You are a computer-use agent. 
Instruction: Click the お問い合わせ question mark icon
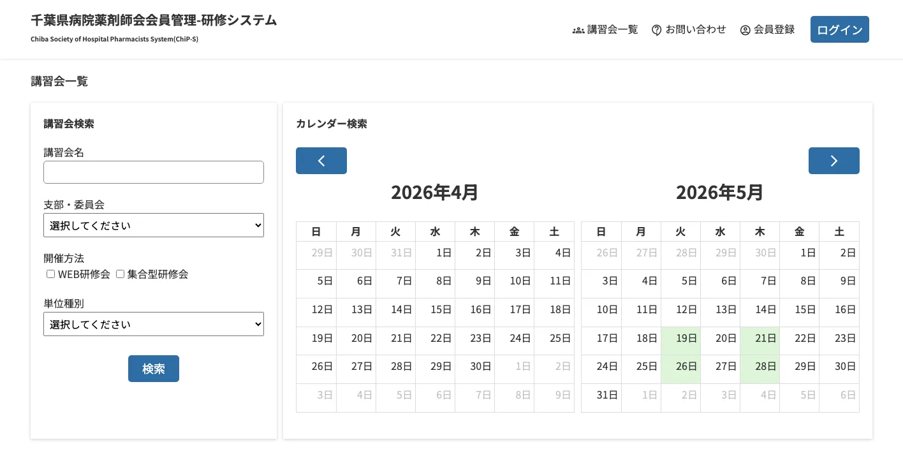click(x=657, y=30)
